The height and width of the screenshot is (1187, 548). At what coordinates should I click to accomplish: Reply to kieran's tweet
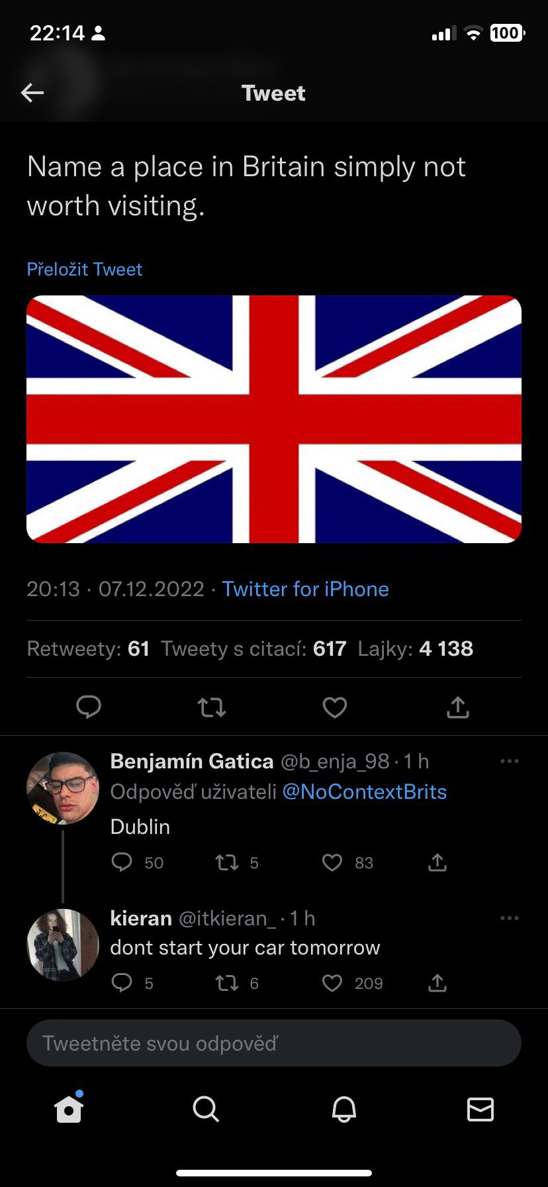[x=122, y=983]
